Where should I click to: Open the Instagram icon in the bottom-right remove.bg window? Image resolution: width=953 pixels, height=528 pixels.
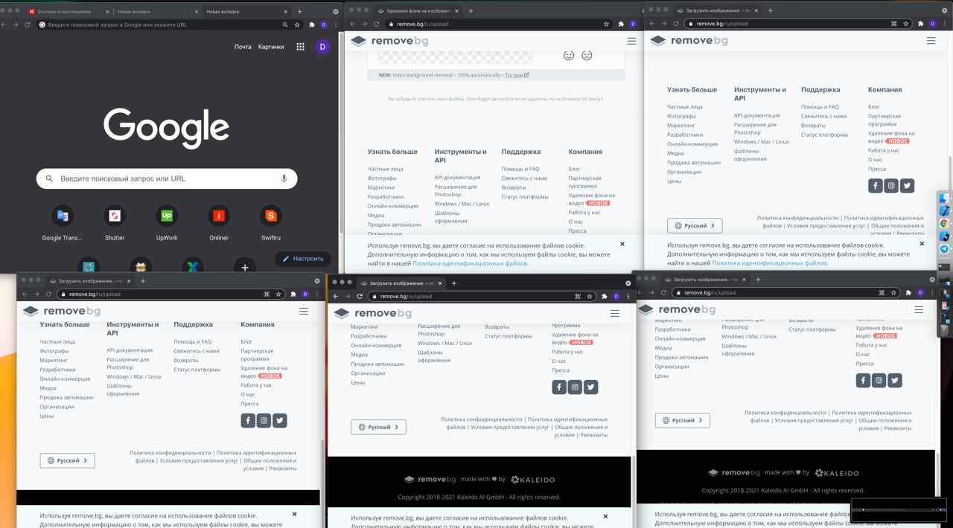879,380
